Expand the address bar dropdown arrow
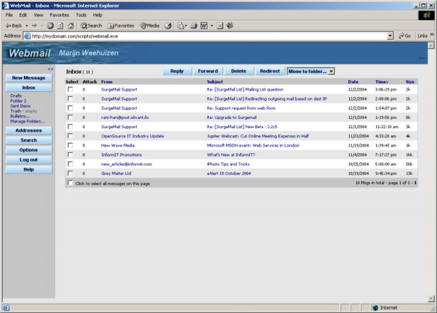Screen dimensions: 437x313 [x=390, y=35]
